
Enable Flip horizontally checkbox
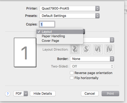pos(72,78)
